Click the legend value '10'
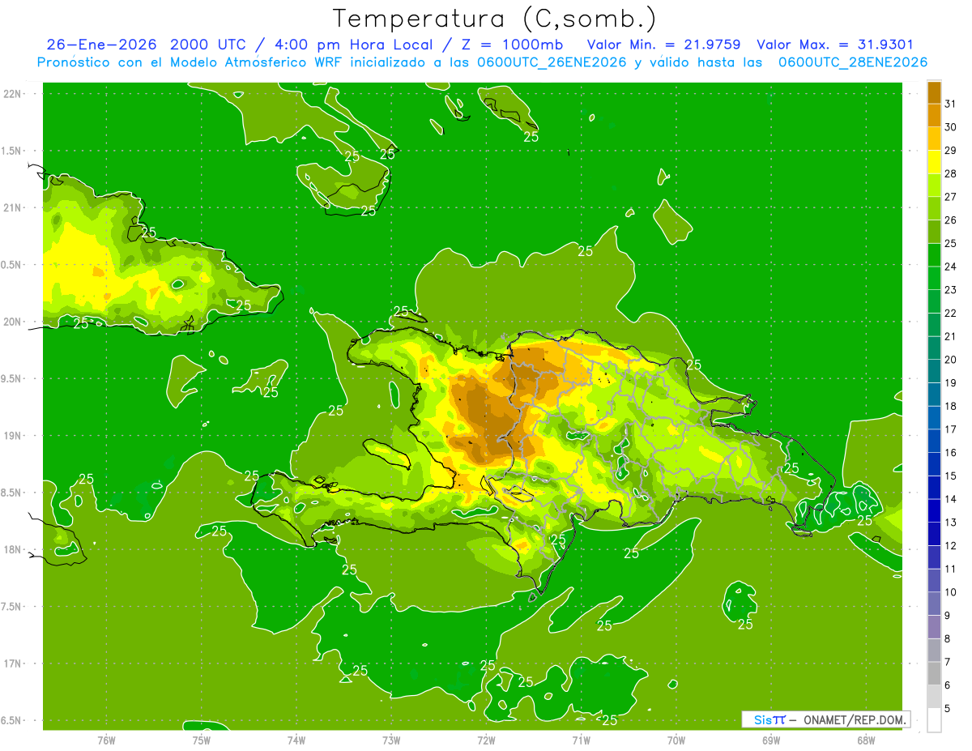The height and width of the screenshot is (751, 972). pos(950,592)
